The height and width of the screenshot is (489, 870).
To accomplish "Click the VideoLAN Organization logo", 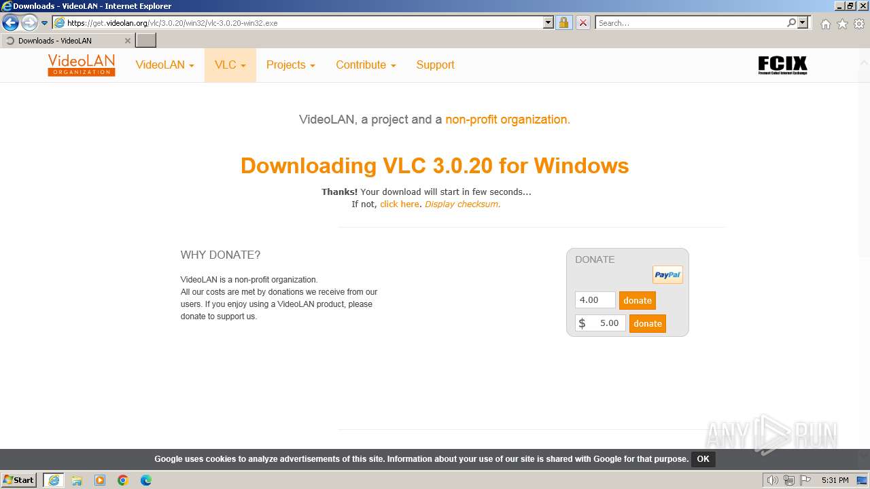I will click(82, 65).
